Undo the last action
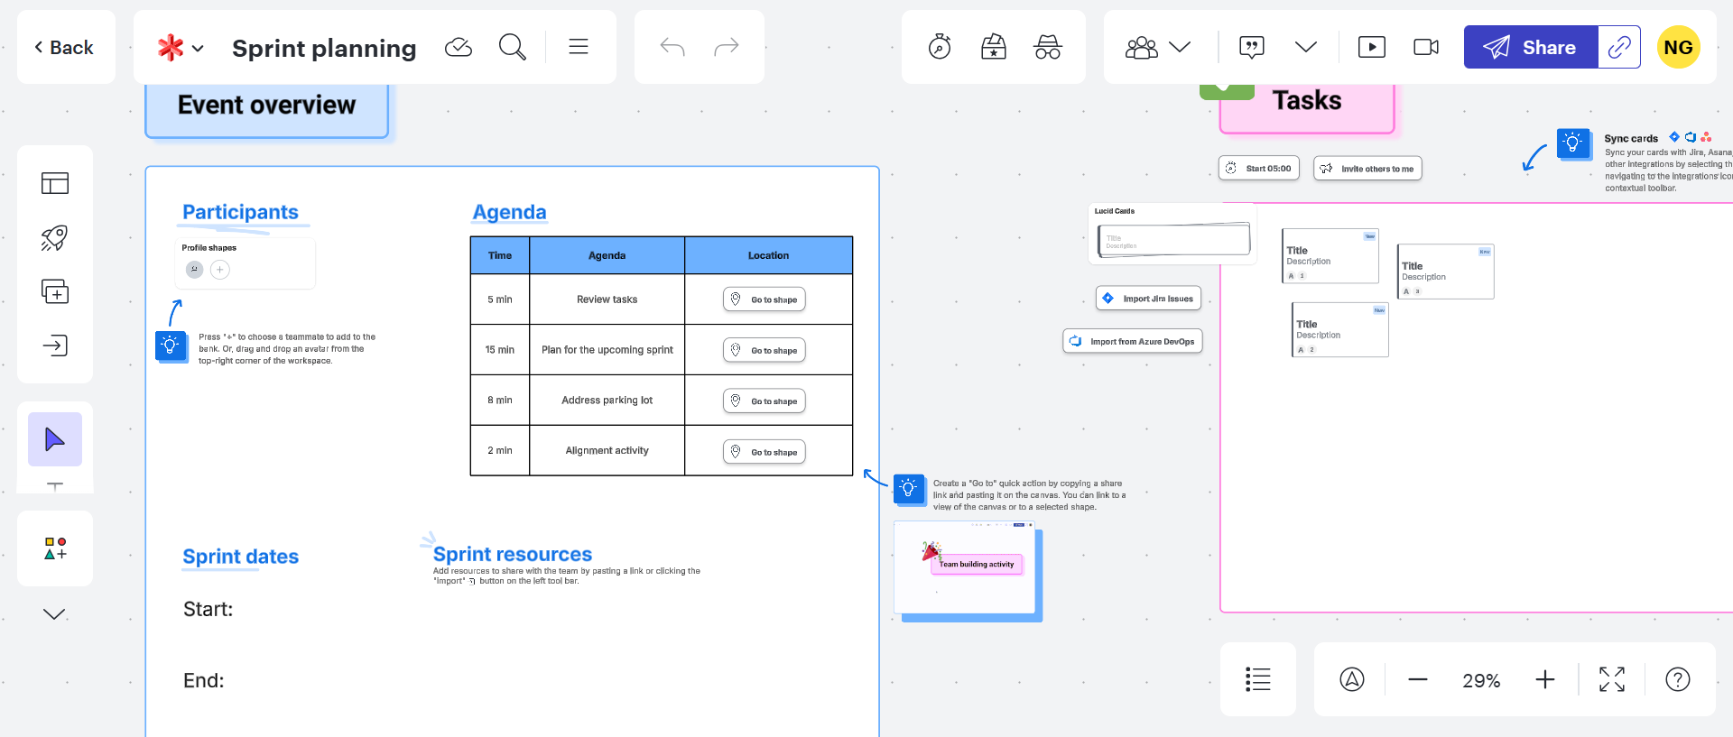The width and height of the screenshot is (1733, 737). [672, 47]
